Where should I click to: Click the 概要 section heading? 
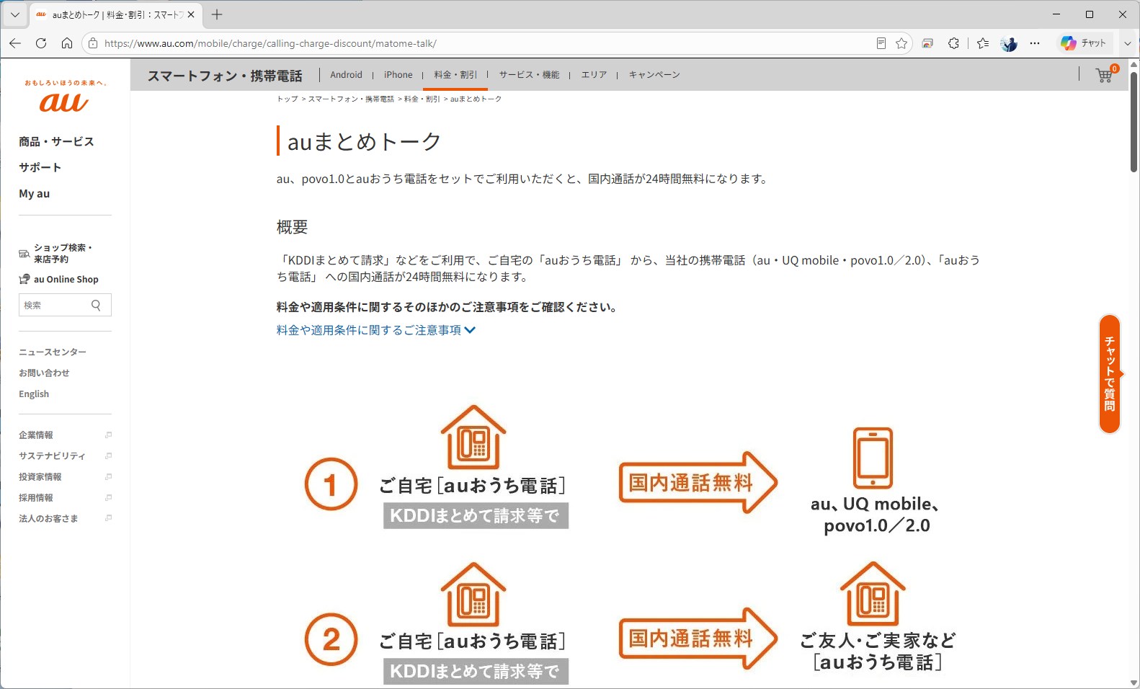pyautogui.click(x=293, y=227)
